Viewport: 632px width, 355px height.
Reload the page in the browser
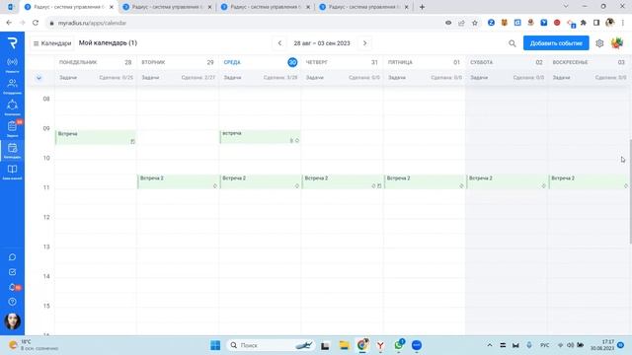point(36,23)
